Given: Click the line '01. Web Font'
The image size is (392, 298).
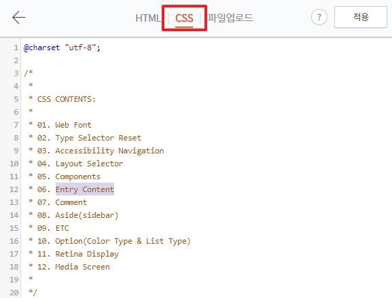Looking at the screenshot, I should pyautogui.click(x=65, y=125).
